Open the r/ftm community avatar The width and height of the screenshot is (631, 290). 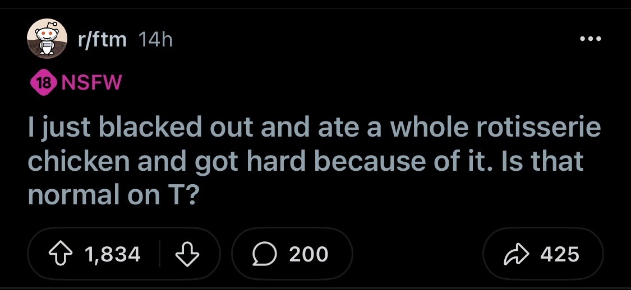pyautogui.click(x=47, y=39)
